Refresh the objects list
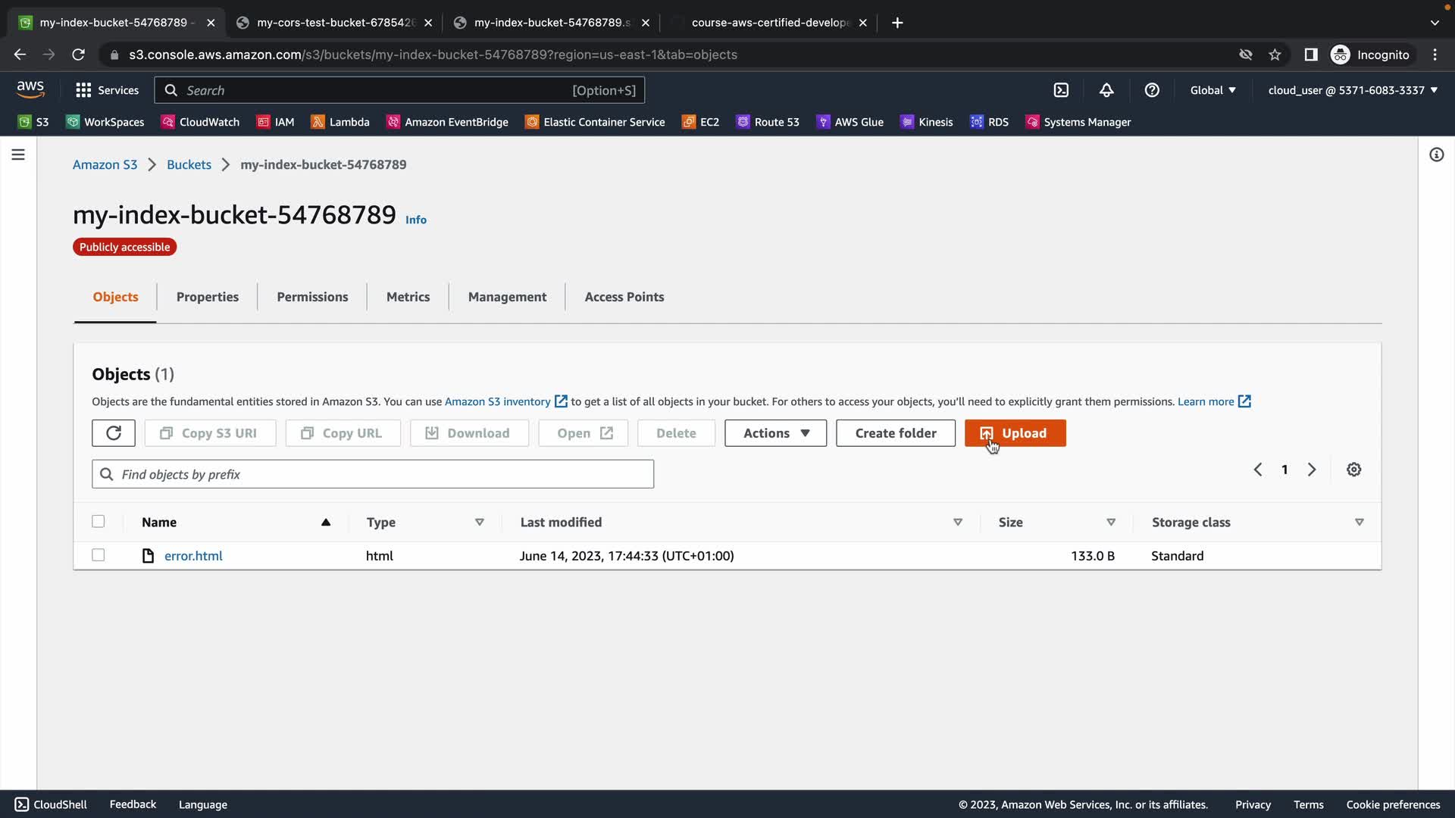This screenshot has height=818, width=1455. [x=114, y=433]
